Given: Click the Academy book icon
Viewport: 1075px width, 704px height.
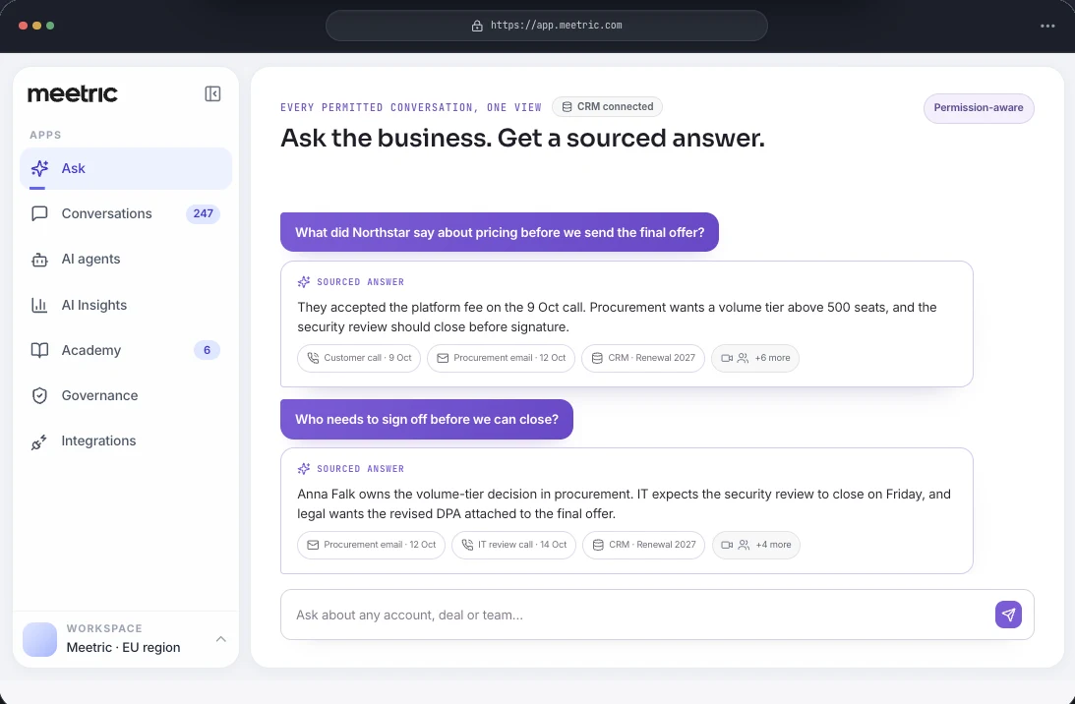Looking at the screenshot, I should [x=39, y=350].
